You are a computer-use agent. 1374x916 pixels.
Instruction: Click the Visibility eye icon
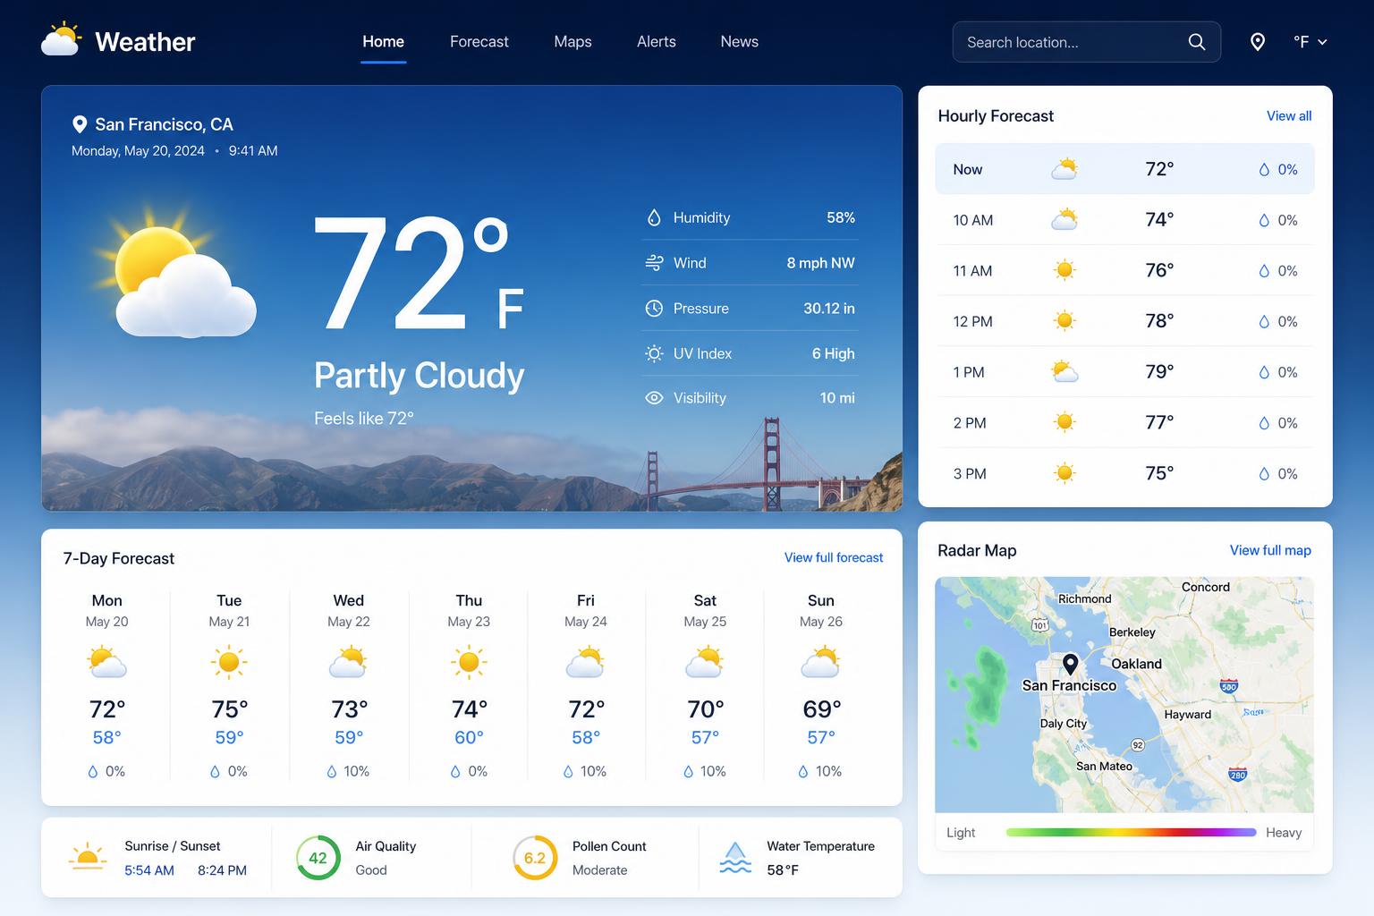654,398
